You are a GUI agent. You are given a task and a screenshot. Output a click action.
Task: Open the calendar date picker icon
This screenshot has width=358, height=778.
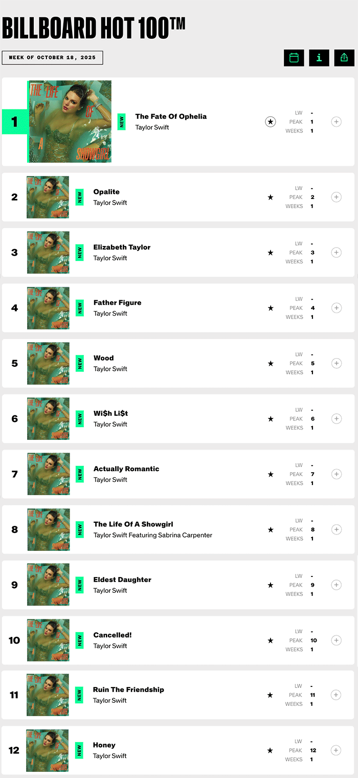pyautogui.click(x=294, y=58)
